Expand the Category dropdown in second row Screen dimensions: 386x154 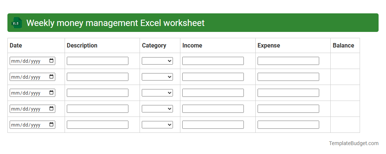coord(157,77)
